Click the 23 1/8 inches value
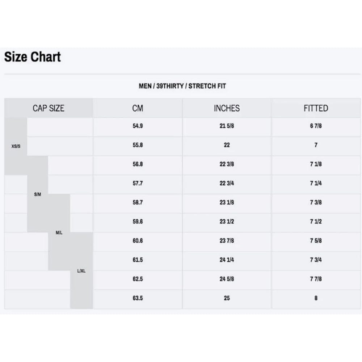The height and width of the screenshot is (362, 362). pos(227,202)
